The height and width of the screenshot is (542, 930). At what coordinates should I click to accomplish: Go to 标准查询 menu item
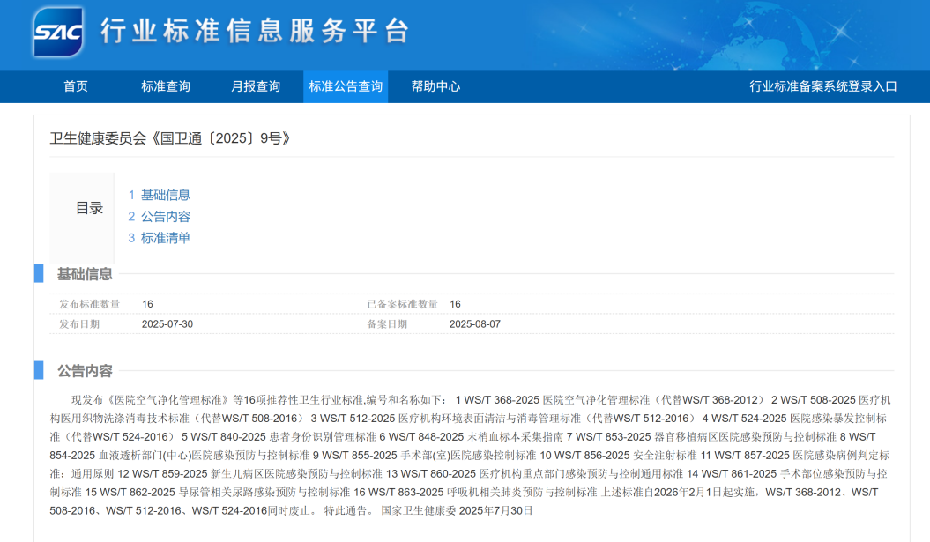point(166,86)
